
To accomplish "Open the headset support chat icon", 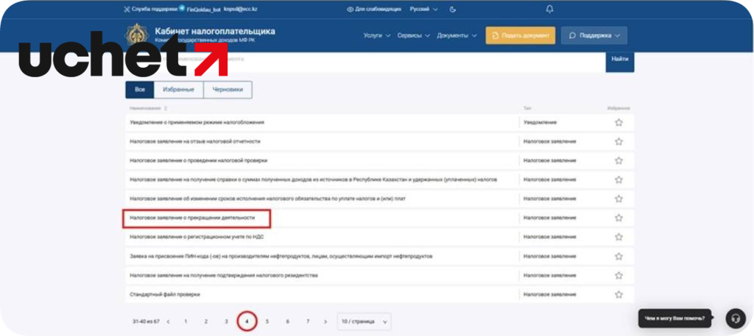I will click(x=736, y=318).
